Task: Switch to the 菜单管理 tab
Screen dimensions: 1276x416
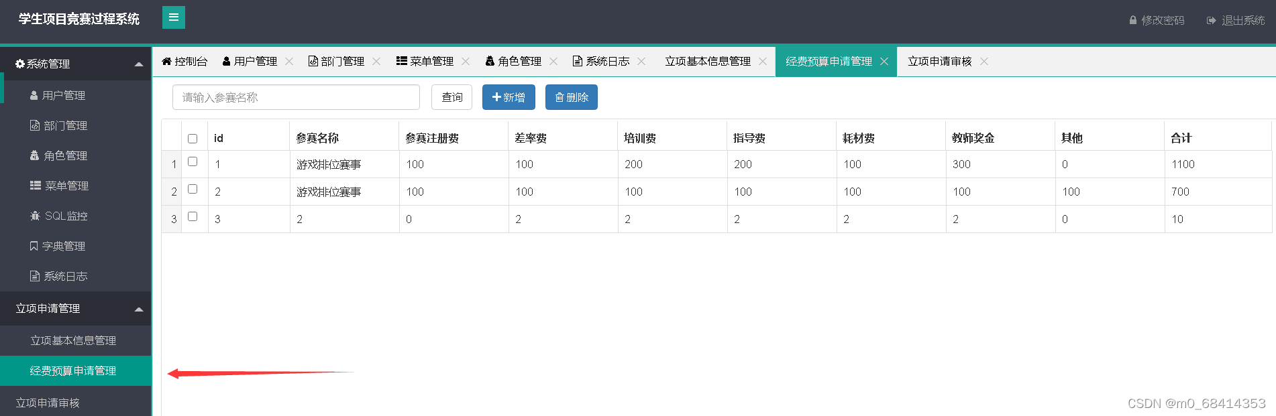Action: pos(425,61)
